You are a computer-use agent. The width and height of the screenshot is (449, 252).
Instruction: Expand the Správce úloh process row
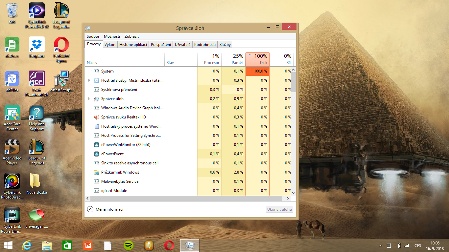coord(89,99)
